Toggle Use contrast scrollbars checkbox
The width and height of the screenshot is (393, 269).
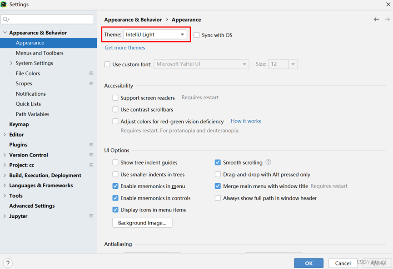pyautogui.click(x=115, y=109)
